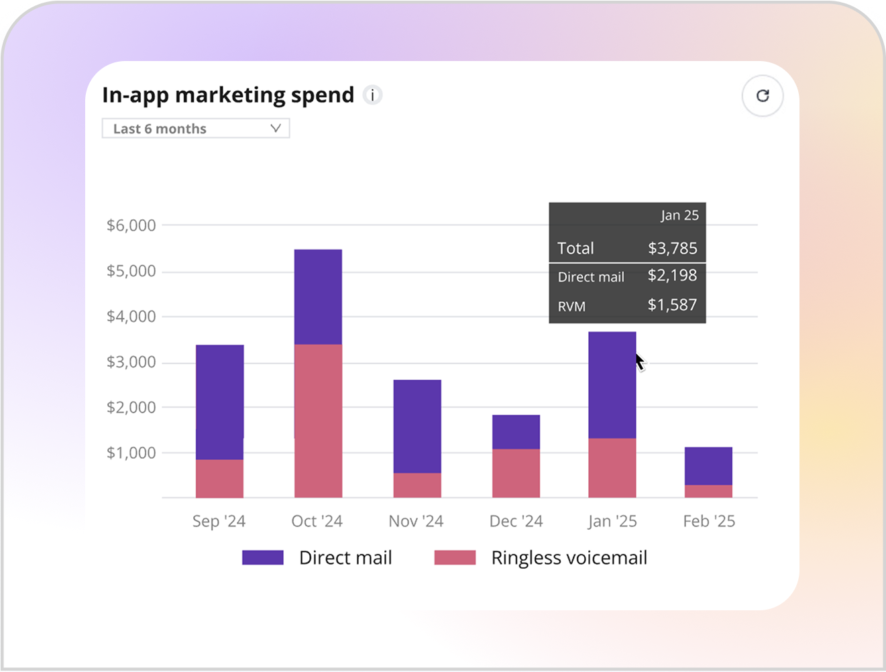Select Nov '24 Ringless voicemail bar segment
Screen dimensions: 886x672
pos(417,486)
